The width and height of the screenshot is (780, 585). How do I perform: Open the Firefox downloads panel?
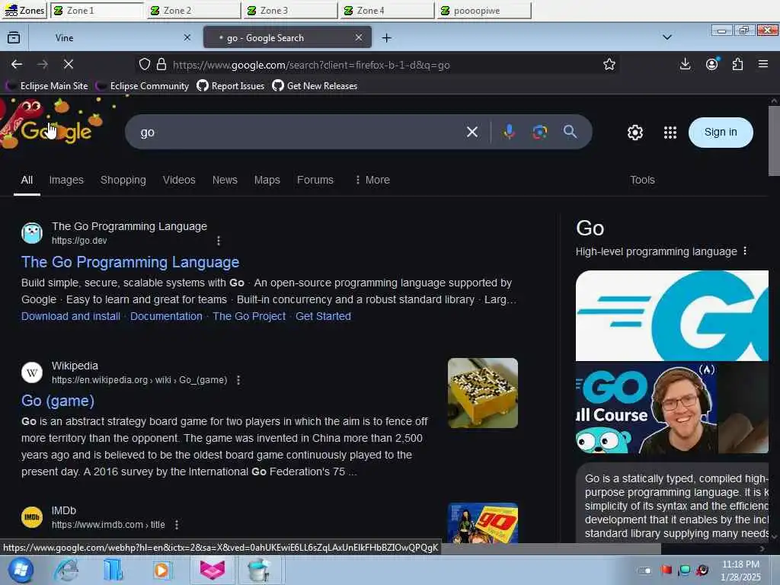[x=685, y=64]
